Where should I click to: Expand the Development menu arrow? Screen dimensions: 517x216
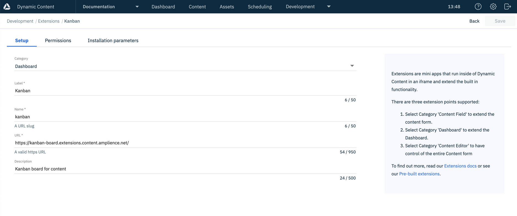[329, 7]
